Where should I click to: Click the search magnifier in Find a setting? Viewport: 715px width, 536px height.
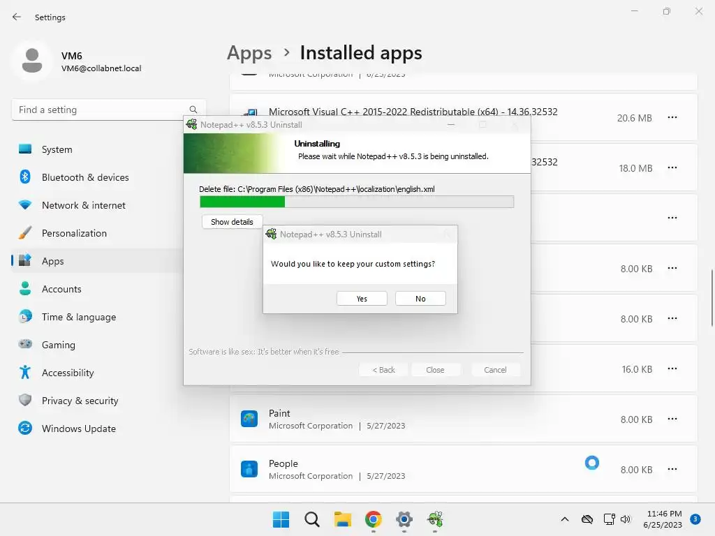pyautogui.click(x=193, y=110)
